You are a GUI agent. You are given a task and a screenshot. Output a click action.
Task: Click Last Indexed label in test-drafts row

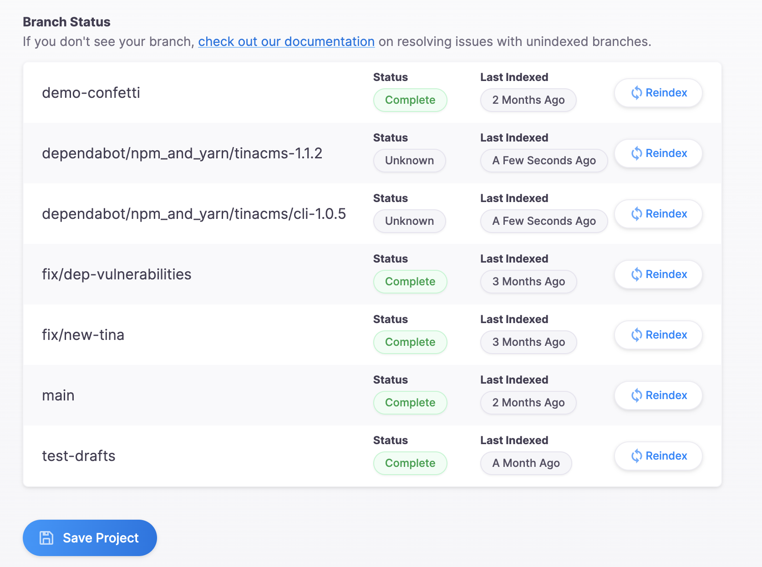click(514, 440)
